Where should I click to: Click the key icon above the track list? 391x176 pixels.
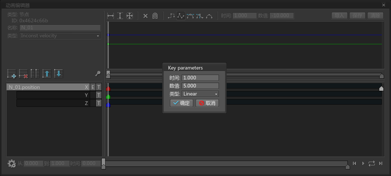click(x=98, y=74)
